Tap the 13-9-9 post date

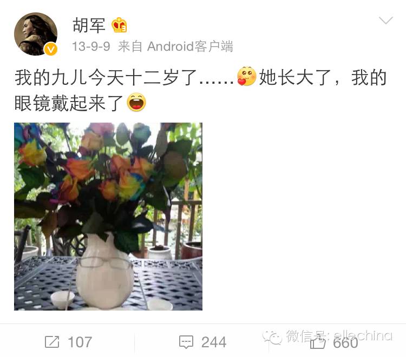(91, 46)
